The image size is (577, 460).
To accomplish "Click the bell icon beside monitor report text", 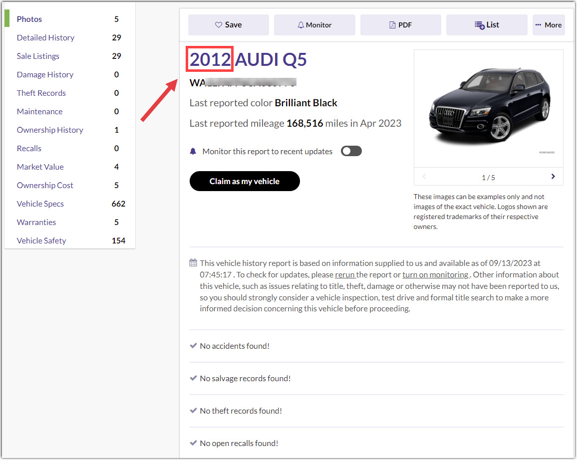I will click(x=193, y=151).
